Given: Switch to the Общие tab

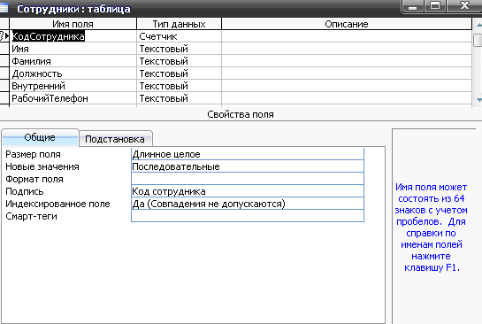Looking at the screenshot, I should tap(40, 137).
